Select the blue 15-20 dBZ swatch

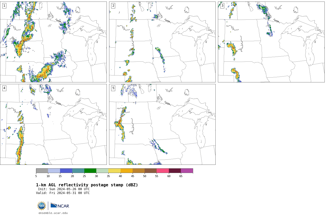pyautogui.click(x=66, y=171)
